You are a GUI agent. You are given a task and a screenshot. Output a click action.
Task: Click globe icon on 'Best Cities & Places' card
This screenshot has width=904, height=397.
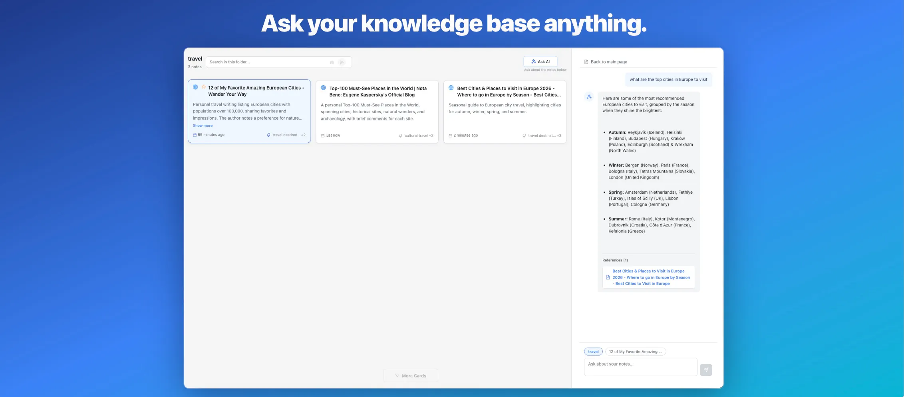451,88
